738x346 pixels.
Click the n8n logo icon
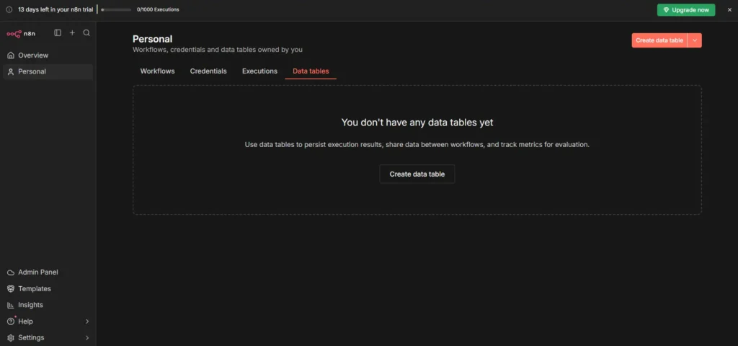click(x=14, y=33)
